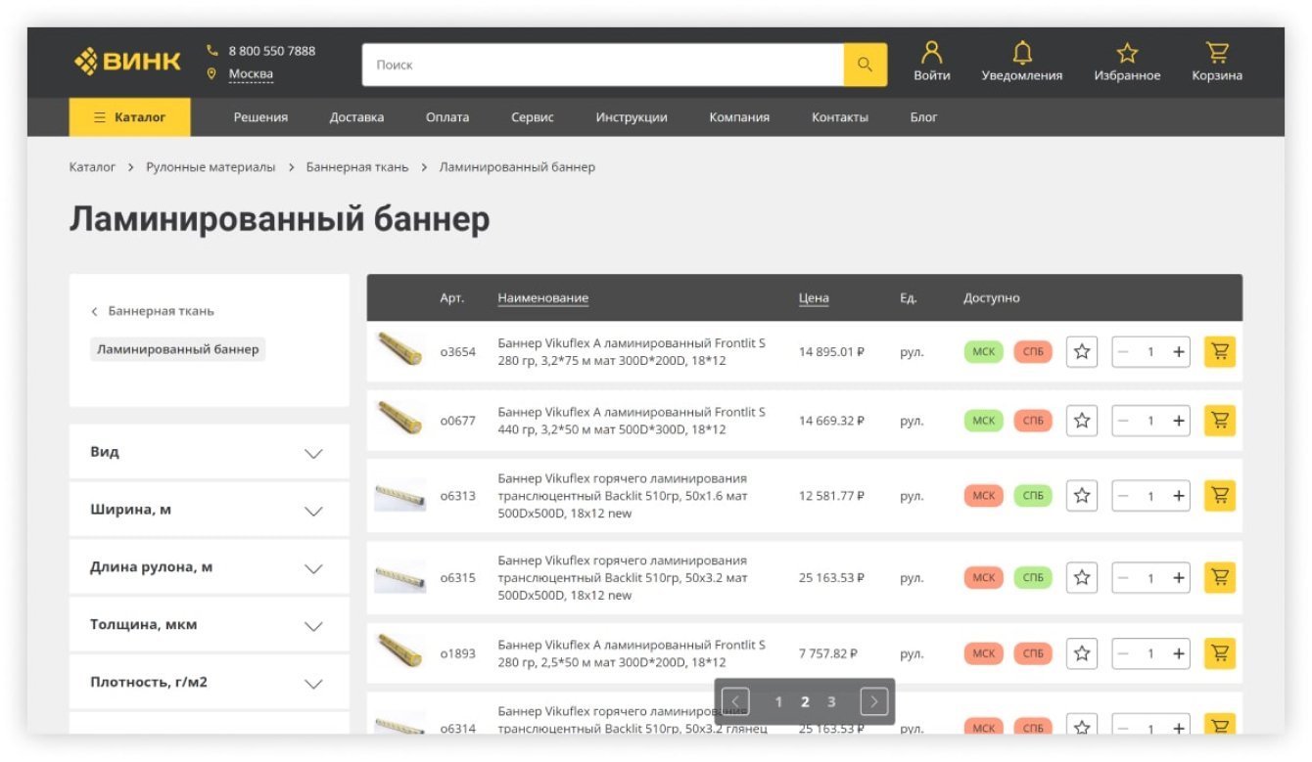Open product name of item о6315

(x=623, y=578)
